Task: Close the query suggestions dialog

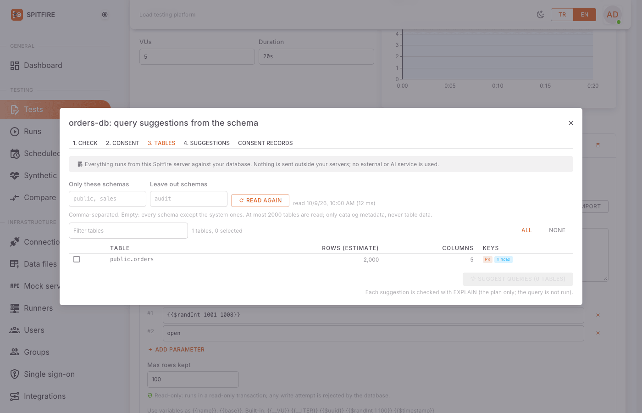Action: [x=571, y=123]
